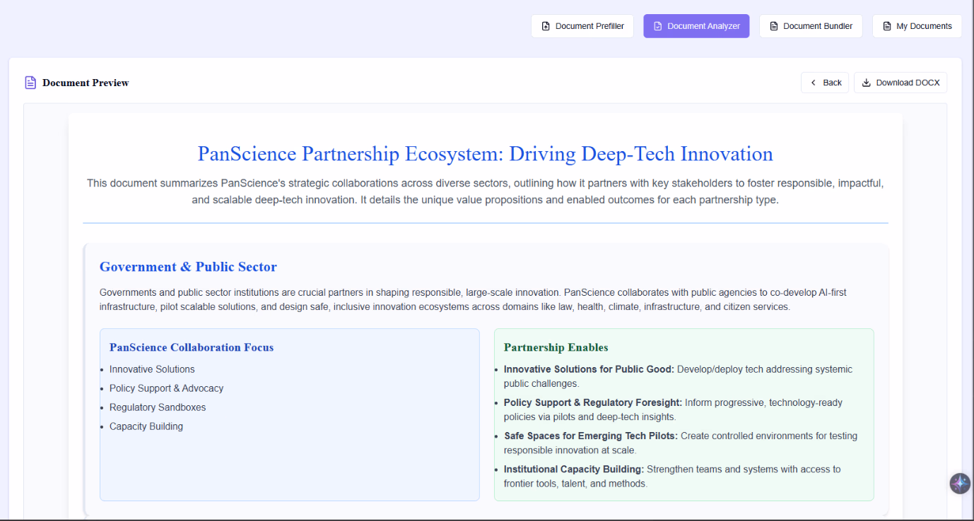This screenshot has width=974, height=521.
Task: Click the Regulatory Sandboxes list item
Action: [158, 407]
